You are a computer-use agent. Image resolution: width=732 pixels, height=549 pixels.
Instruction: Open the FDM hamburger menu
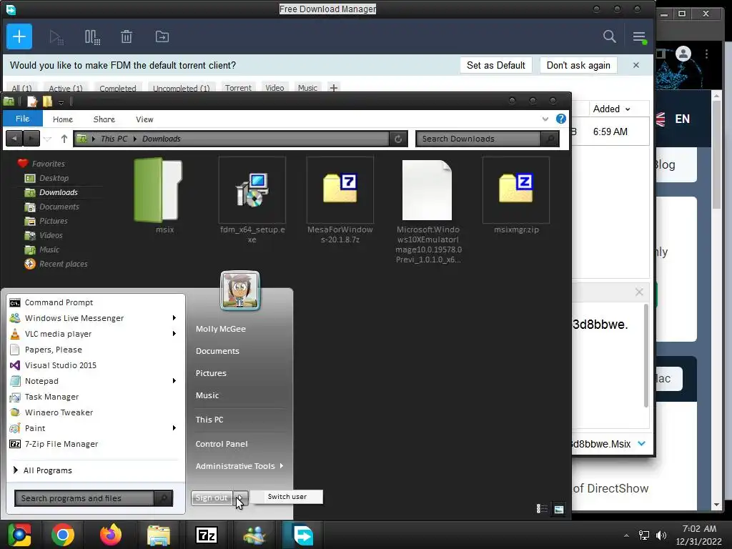click(x=639, y=37)
